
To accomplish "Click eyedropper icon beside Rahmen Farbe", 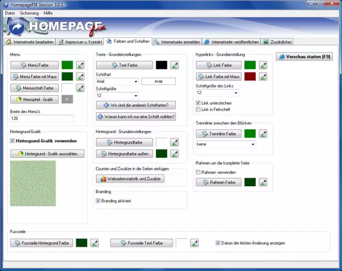I will [263, 182].
